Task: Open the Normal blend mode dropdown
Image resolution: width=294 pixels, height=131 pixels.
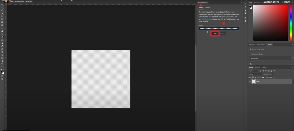Action: point(256,74)
